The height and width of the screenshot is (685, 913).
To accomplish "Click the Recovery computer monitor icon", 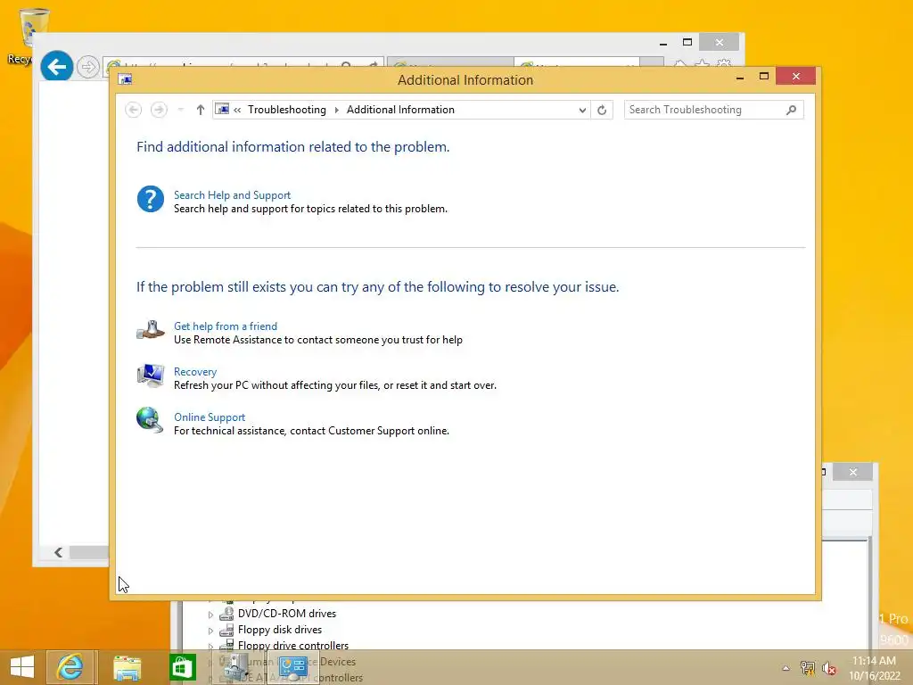I will coord(150,376).
